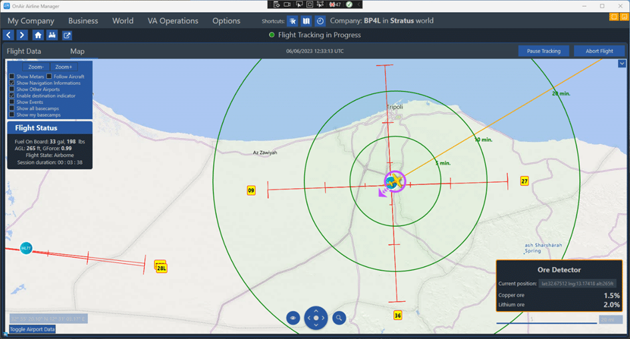Switch to the Flight Data tab
Viewport: 630px width, 339px height.
(x=24, y=51)
